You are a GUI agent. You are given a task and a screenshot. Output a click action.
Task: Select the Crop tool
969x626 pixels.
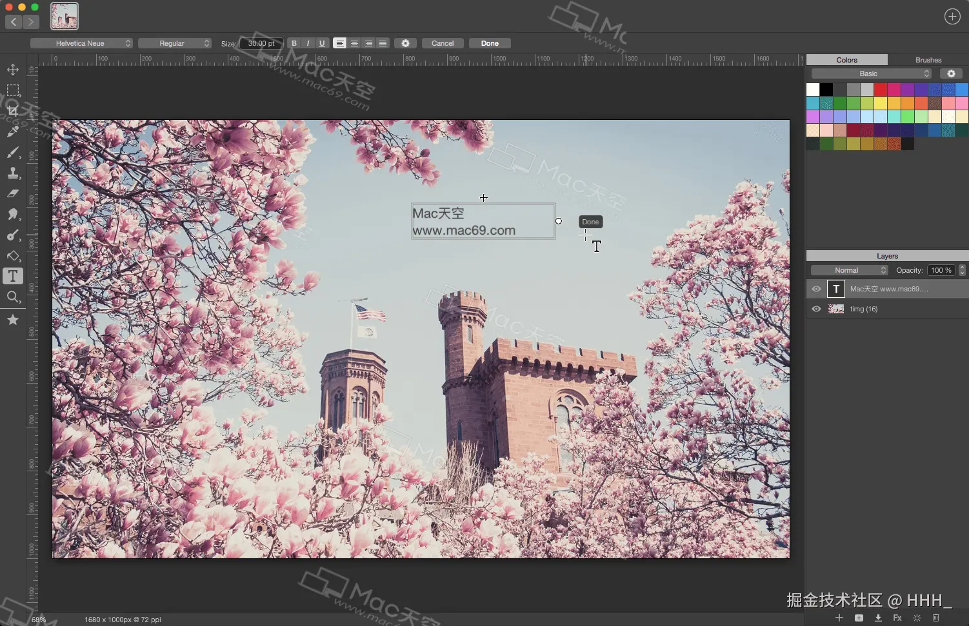click(x=13, y=110)
